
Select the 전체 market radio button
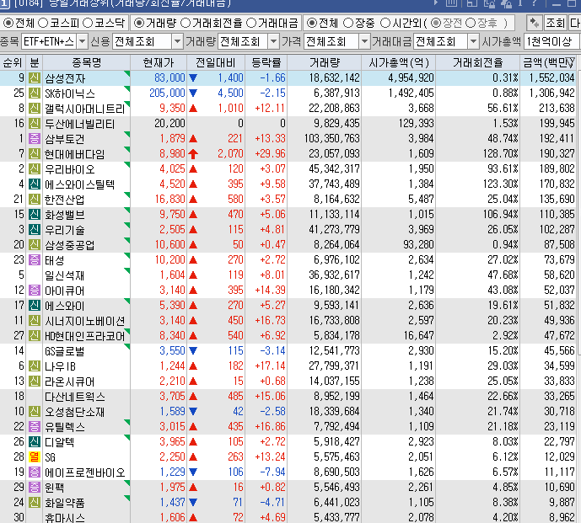point(8,24)
